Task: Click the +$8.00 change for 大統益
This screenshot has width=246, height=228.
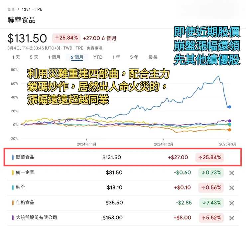Action: pos(182,218)
